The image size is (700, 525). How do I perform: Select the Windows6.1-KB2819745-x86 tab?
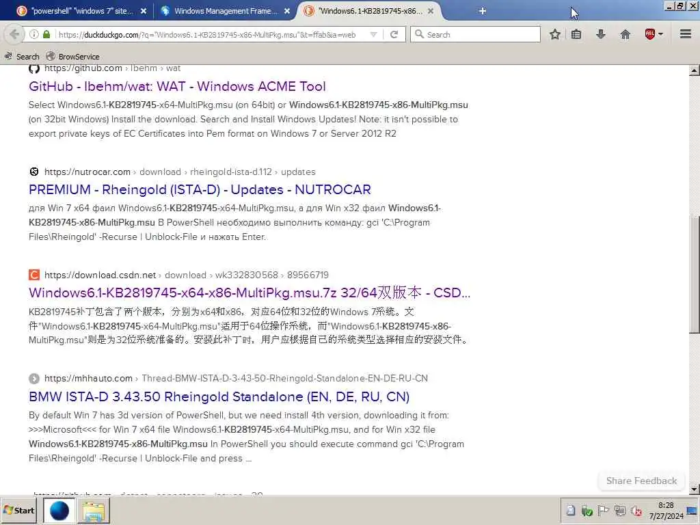pos(370,11)
